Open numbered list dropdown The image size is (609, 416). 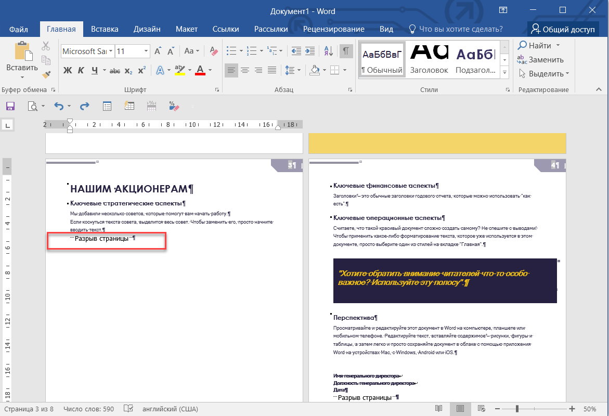pyautogui.click(x=261, y=51)
